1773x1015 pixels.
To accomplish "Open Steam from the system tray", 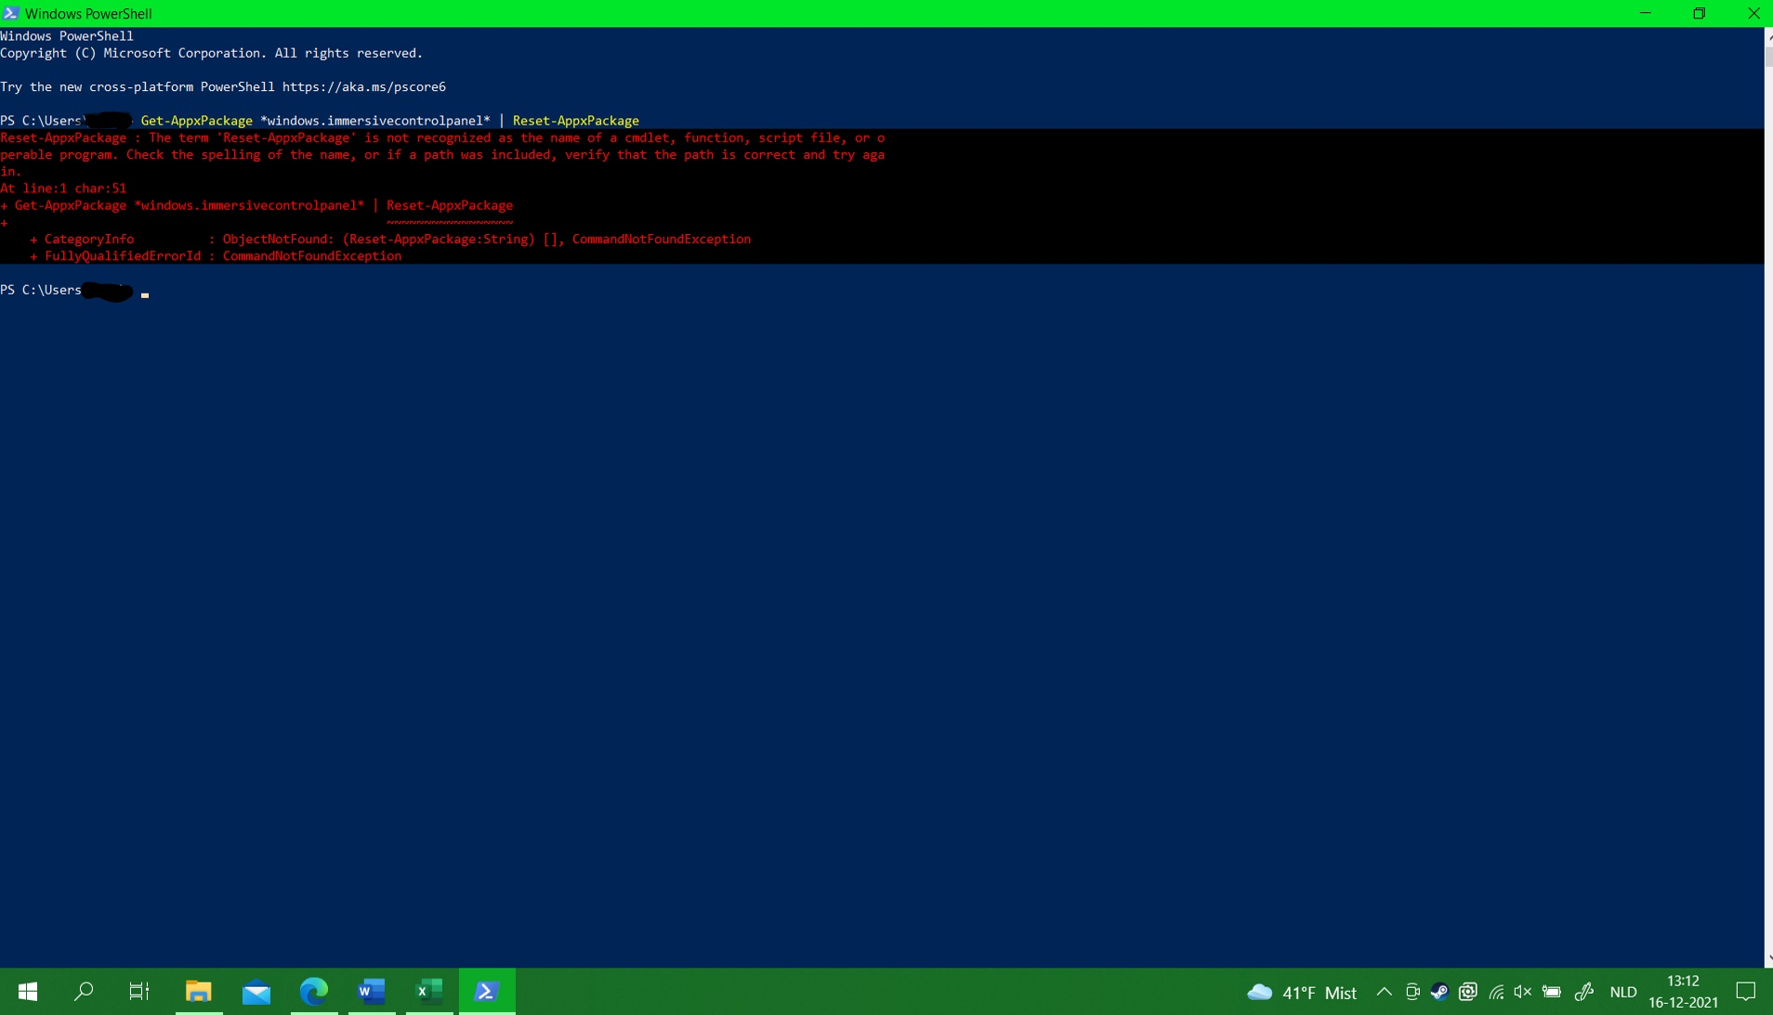I will point(1439,992).
